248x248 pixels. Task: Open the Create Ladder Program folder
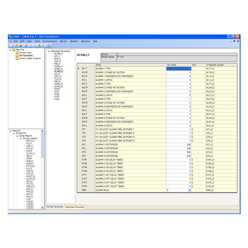pos(17,58)
